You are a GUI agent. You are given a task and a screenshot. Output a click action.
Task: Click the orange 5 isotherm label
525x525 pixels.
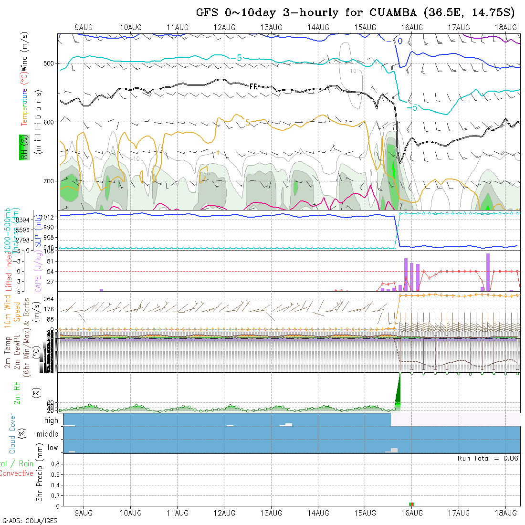(247, 123)
